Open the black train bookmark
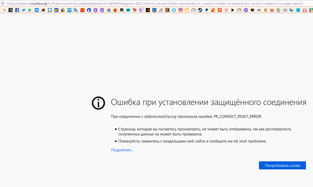 point(122,10)
